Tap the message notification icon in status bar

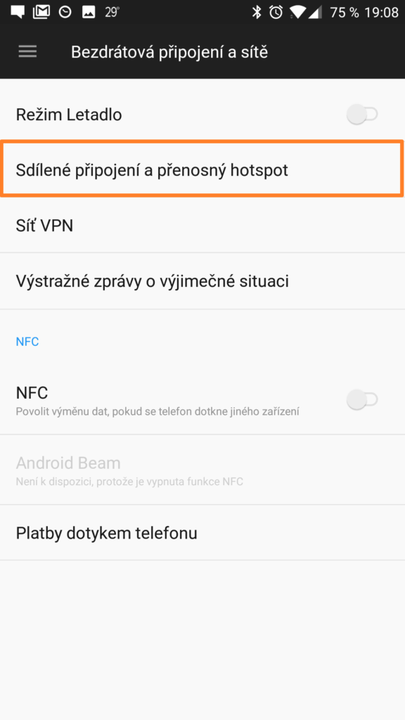pos(18,13)
